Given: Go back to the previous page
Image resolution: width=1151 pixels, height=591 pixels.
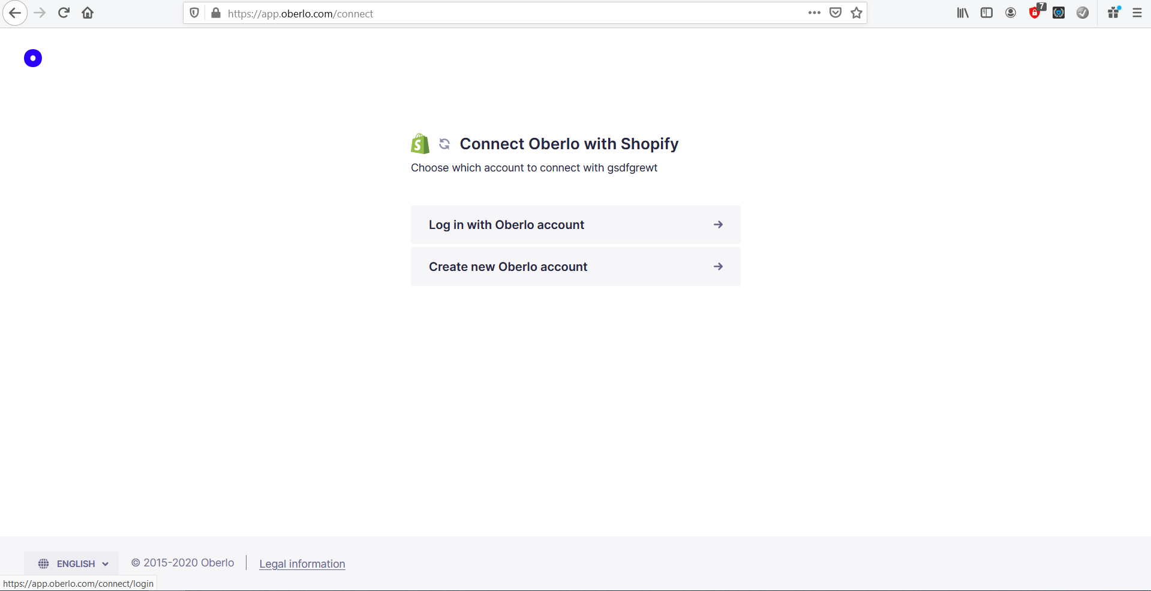Looking at the screenshot, I should [x=14, y=13].
